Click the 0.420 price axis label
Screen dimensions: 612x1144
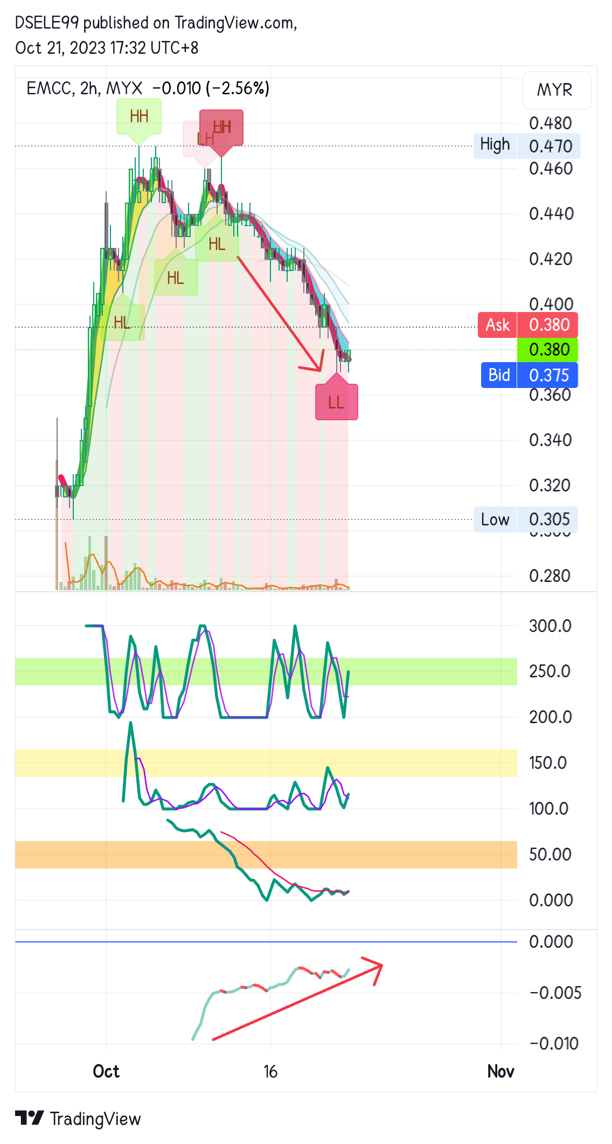[551, 259]
